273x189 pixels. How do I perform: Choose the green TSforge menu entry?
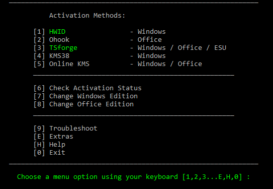pos(63,48)
